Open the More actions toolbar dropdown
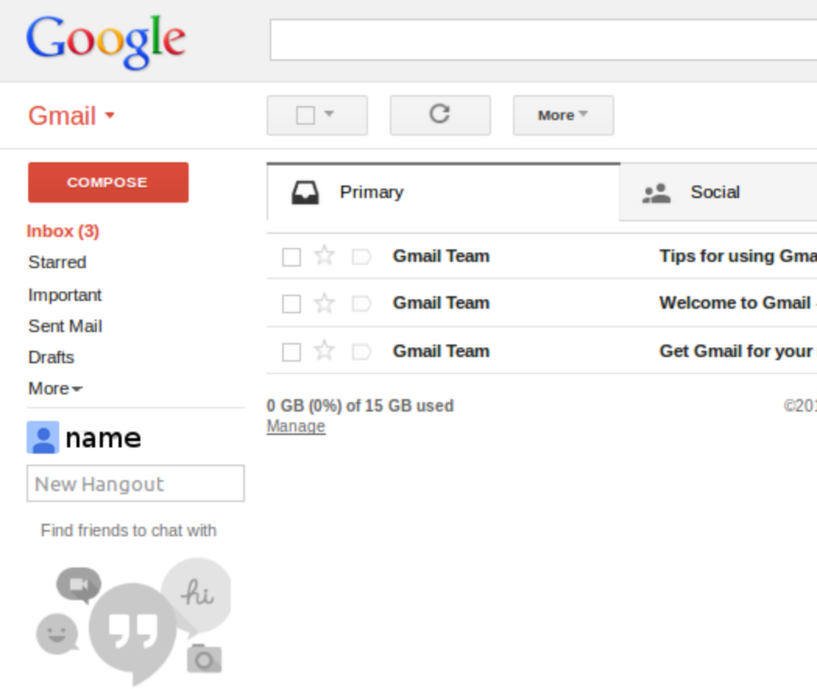The height and width of the screenshot is (689, 817). tap(563, 115)
